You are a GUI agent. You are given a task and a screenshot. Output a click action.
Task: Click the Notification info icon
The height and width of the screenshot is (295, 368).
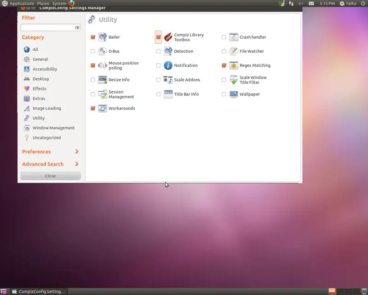(168, 65)
